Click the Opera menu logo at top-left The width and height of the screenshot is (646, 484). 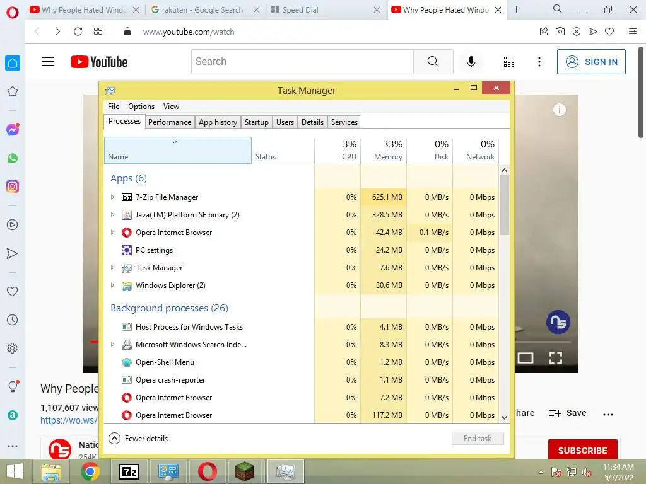click(x=13, y=13)
